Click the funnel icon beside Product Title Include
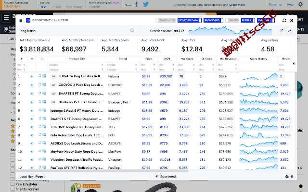Image resolution: width=308 pixels, height=192 pixels. pyautogui.click(x=103, y=65)
